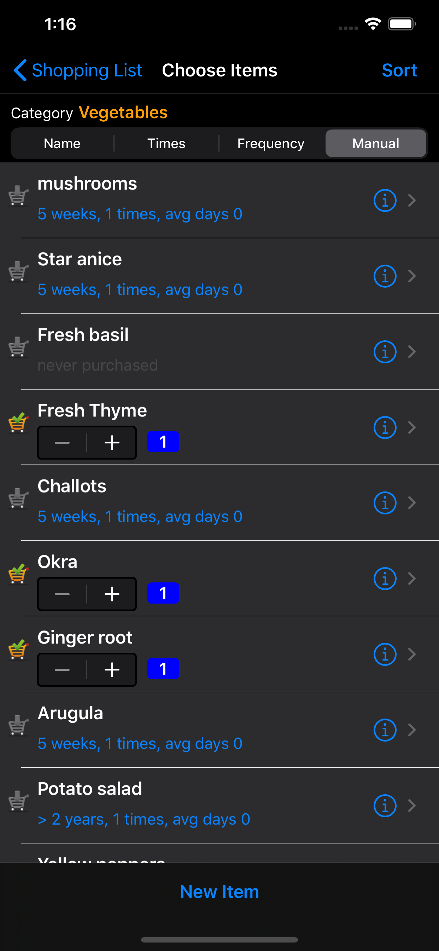Image resolution: width=439 pixels, height=951 pixels.
Task: Remove Fresh Thyme using checked basket icon
Action: [x=18, y=422]
